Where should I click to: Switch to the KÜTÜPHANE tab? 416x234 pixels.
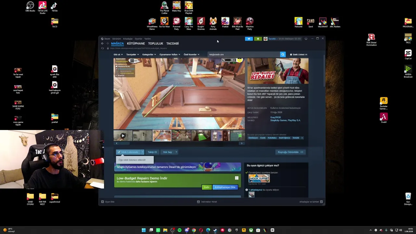pyautogui.click(x=136, y=44)
